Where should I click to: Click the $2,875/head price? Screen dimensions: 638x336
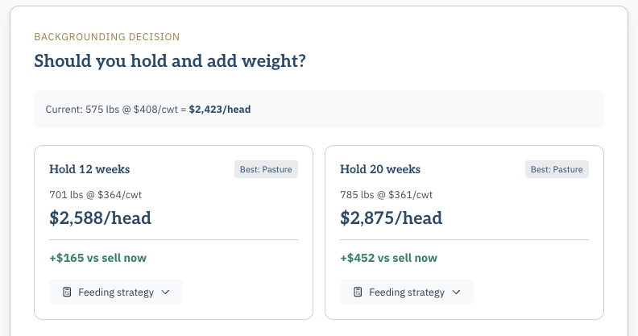[391, 218]
